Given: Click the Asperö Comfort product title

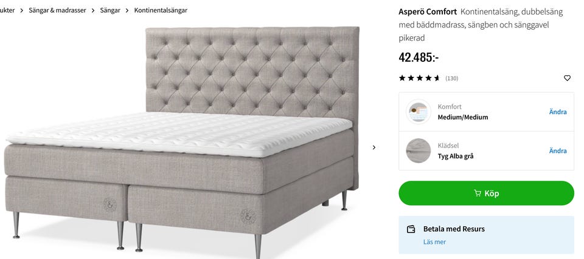Looking at the screenshot, I should [x=428, y=12].
